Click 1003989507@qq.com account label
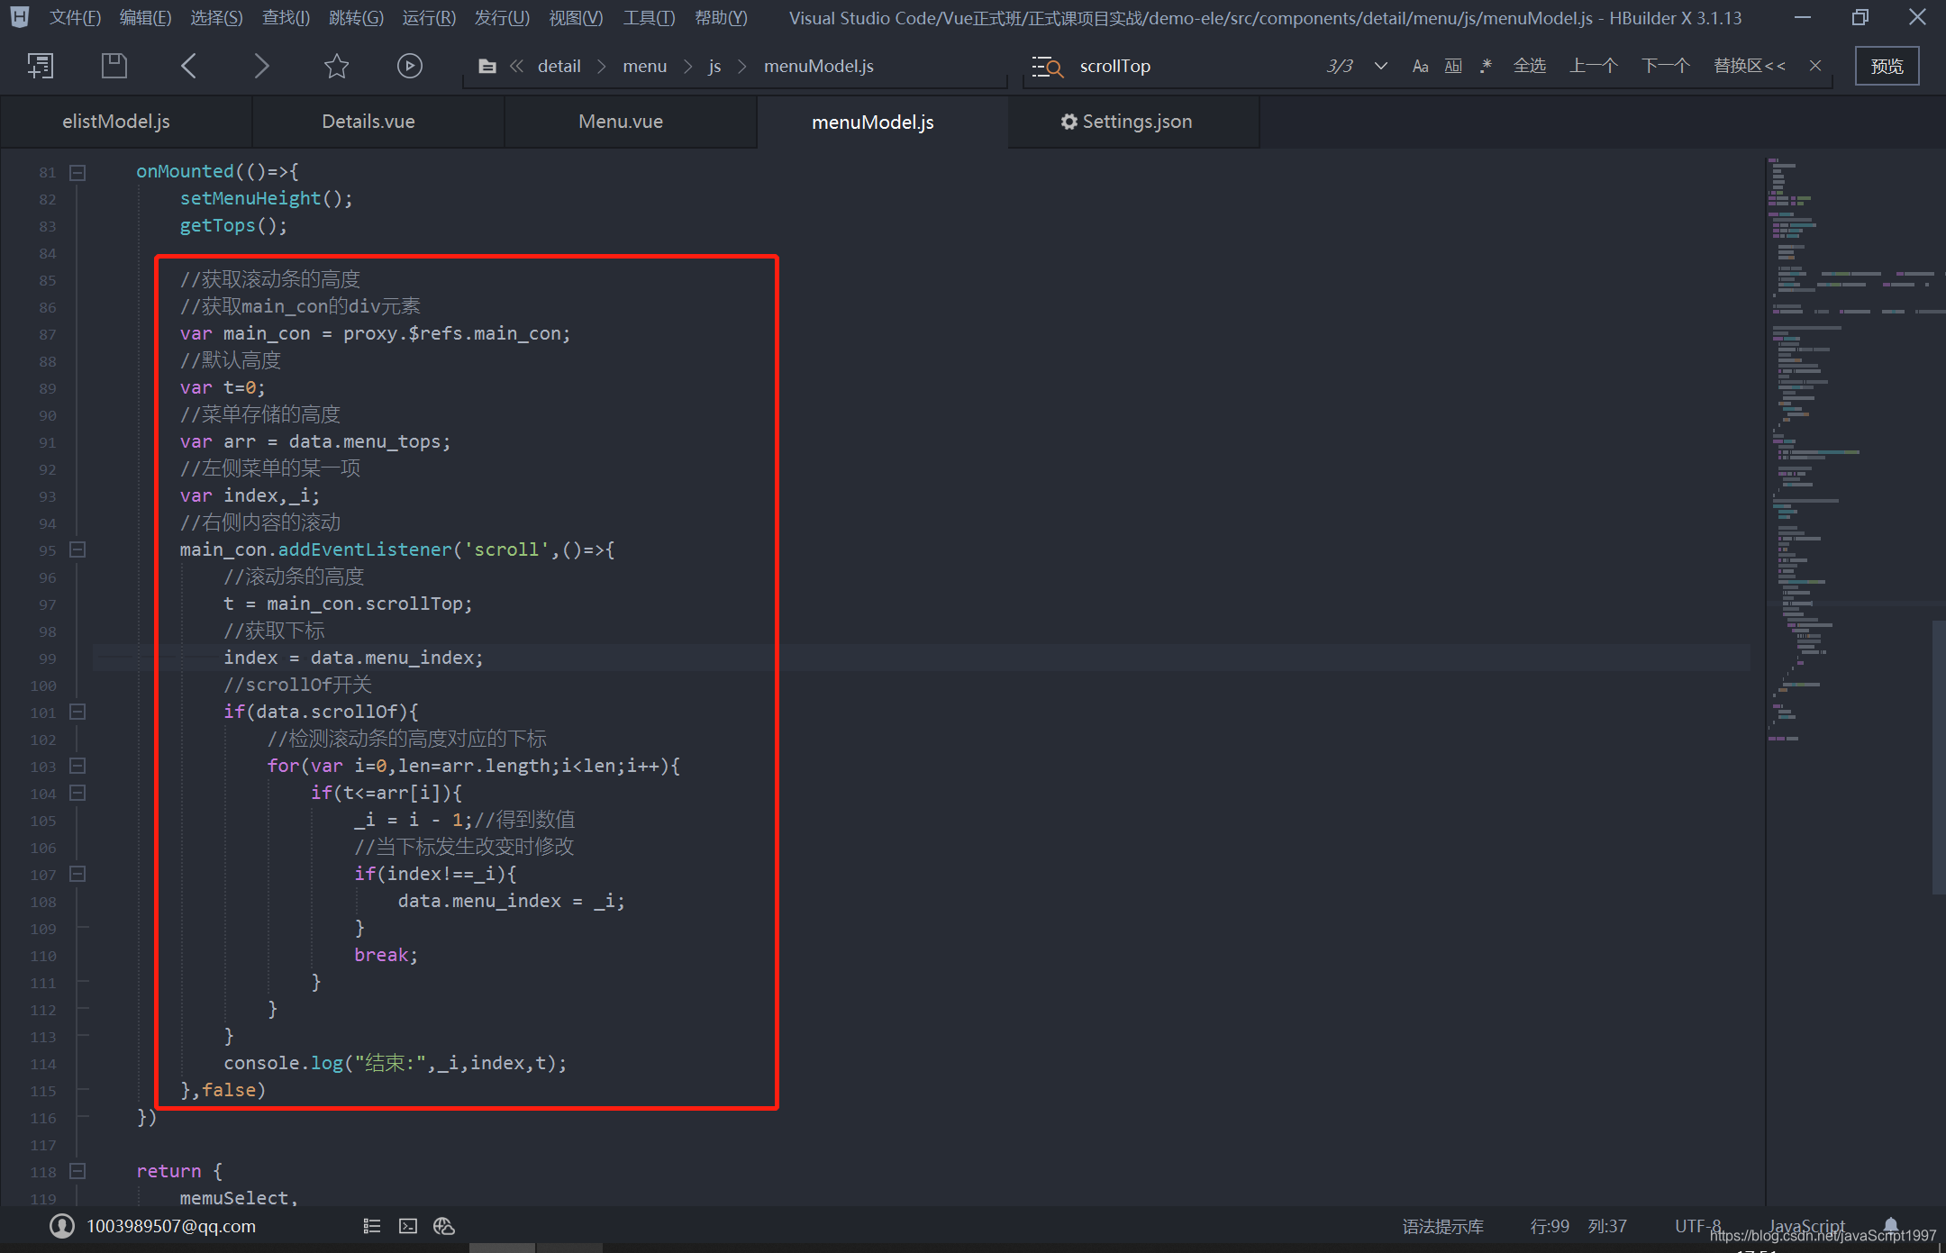 171,1226
